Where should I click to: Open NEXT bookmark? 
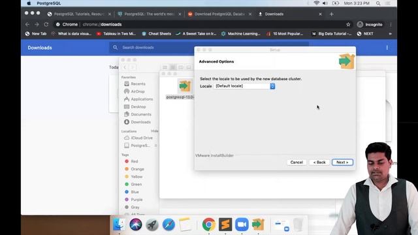coord(365,34)
